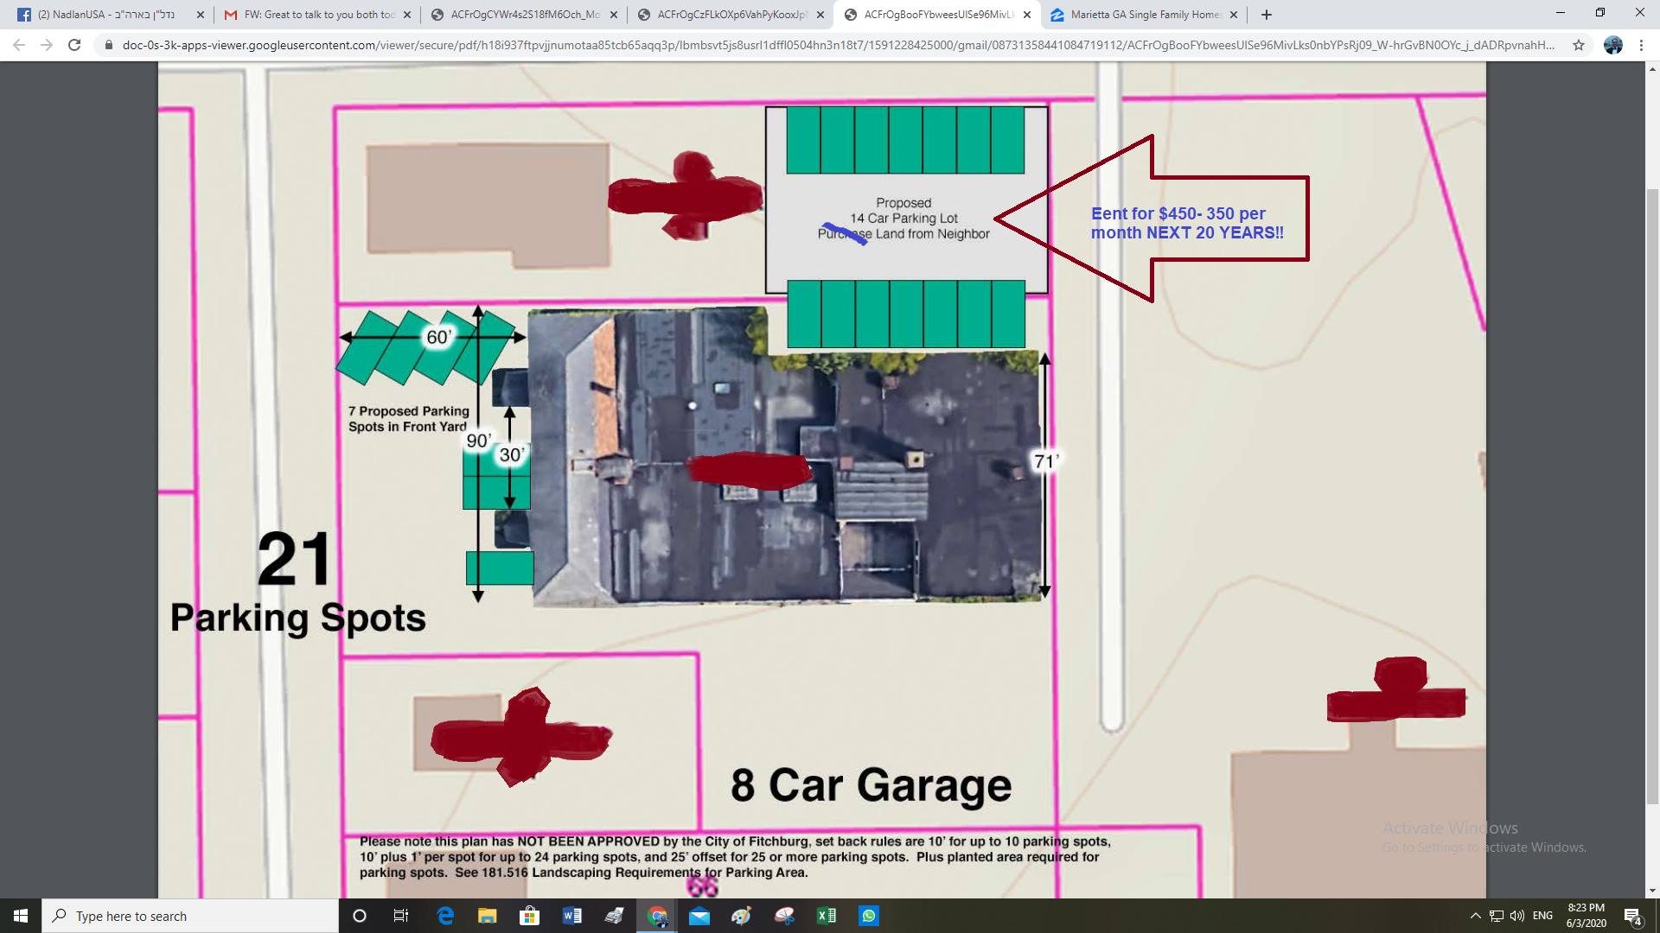Open the volume control in tray
This screenshot has height=933, width=1660.
coord(1517,916)
